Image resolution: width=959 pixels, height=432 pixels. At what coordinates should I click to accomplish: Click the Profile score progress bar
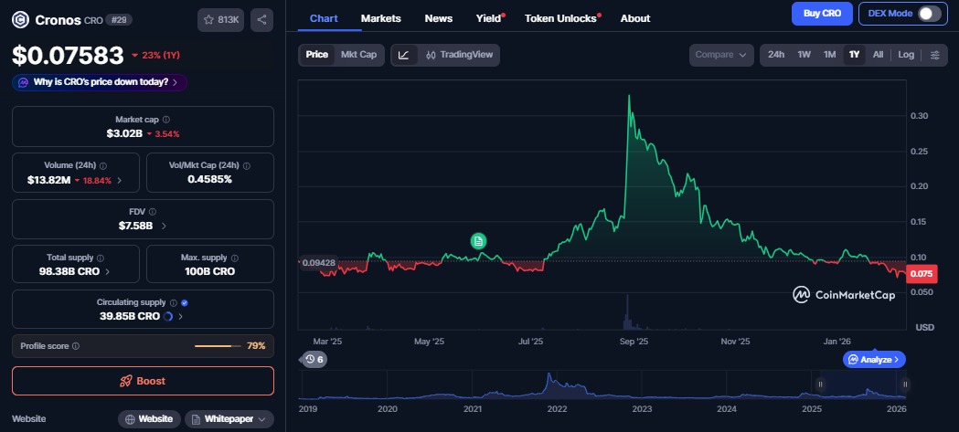coord(217,346)
